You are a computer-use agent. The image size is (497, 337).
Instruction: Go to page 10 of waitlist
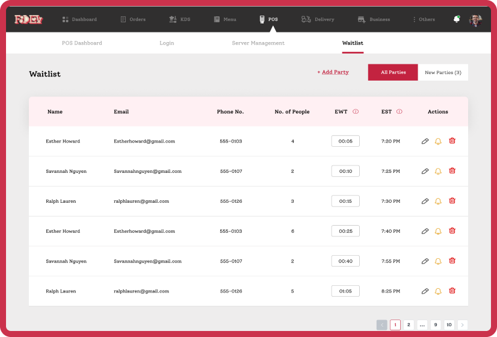pos(449,325)
